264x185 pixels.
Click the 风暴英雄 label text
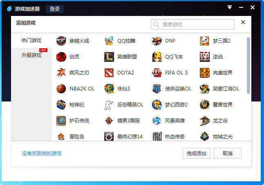point(175,121)
